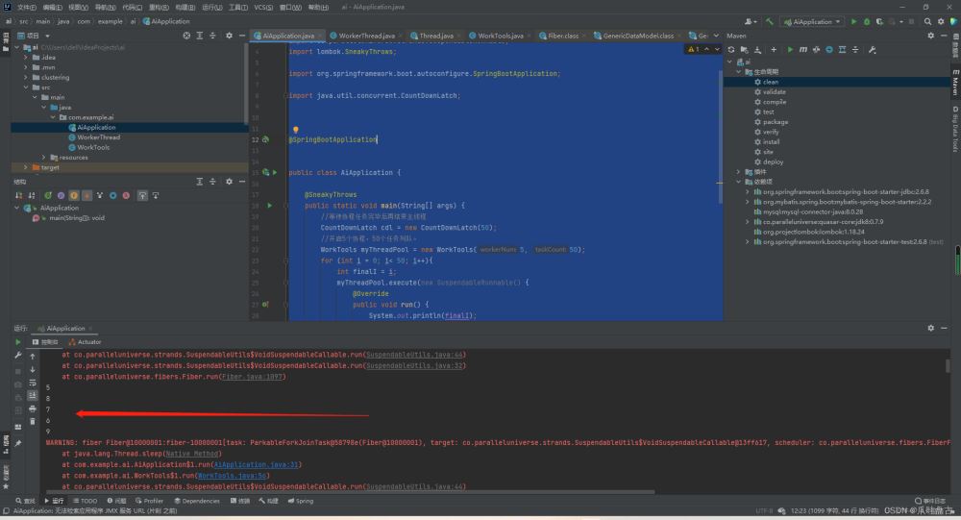Open Maven panel options gear
Viewport: 961px width, 520px height.
pos(931,36)
